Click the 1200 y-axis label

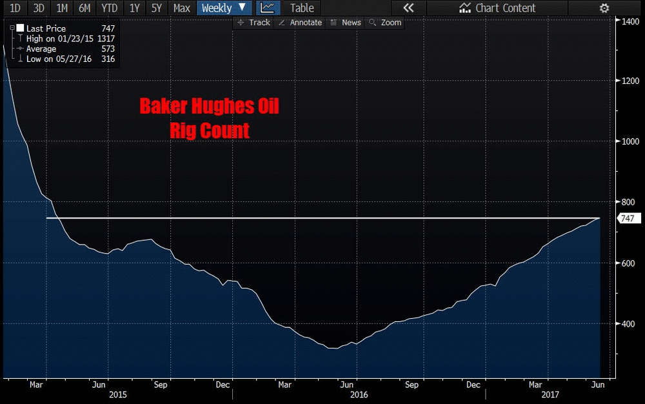pos(630,81)
